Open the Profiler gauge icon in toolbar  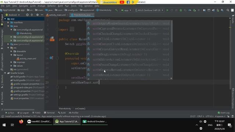click(190, 10)
